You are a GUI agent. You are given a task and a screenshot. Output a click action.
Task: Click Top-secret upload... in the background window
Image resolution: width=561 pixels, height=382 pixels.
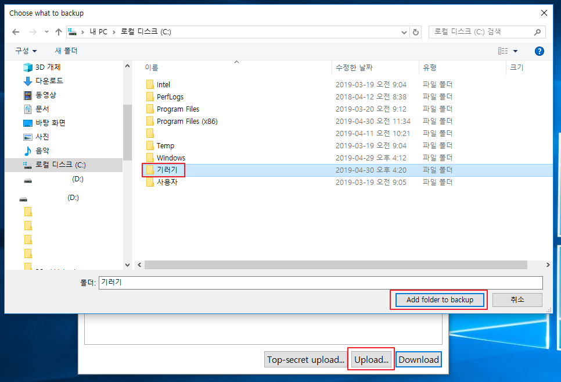(x=305, y=359)
